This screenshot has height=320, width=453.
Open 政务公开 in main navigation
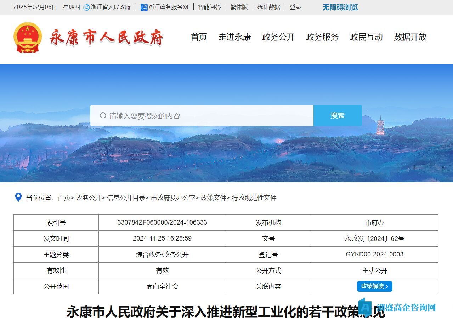pyautogui.click(x=278, y=37)
